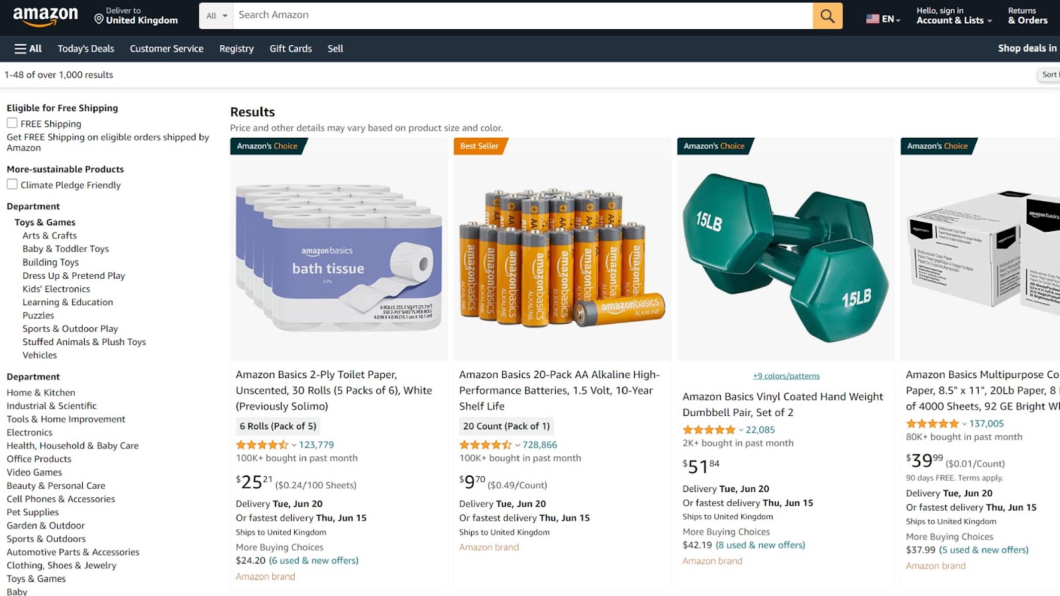Image resolution: width=1060 pixels, height=596 pixels.
Task: Click the dumbbell star rating
Action: (709, 430)
